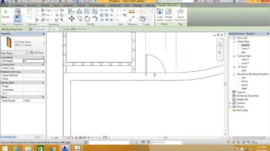
Task: Click the Join geometry tool
Action: 46,20
